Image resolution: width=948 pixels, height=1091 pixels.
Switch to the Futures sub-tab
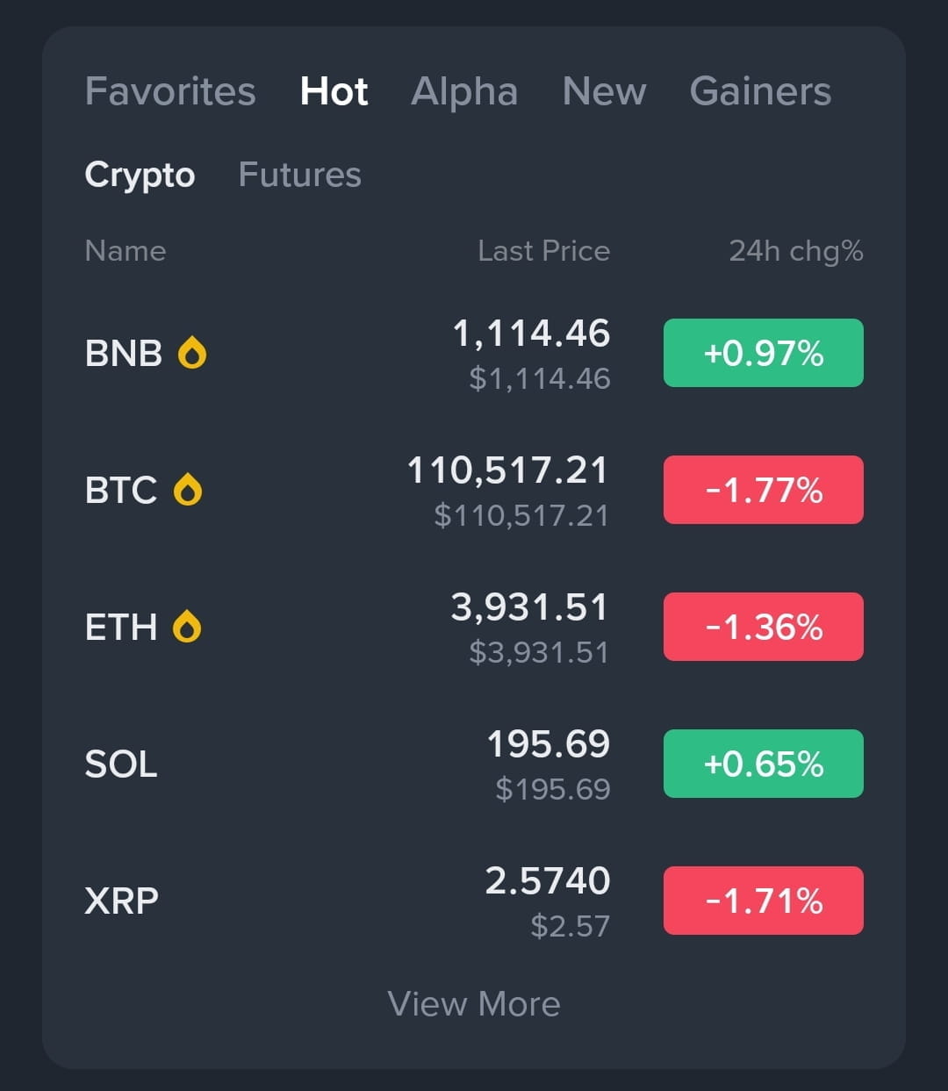click(x=299, y=175)
